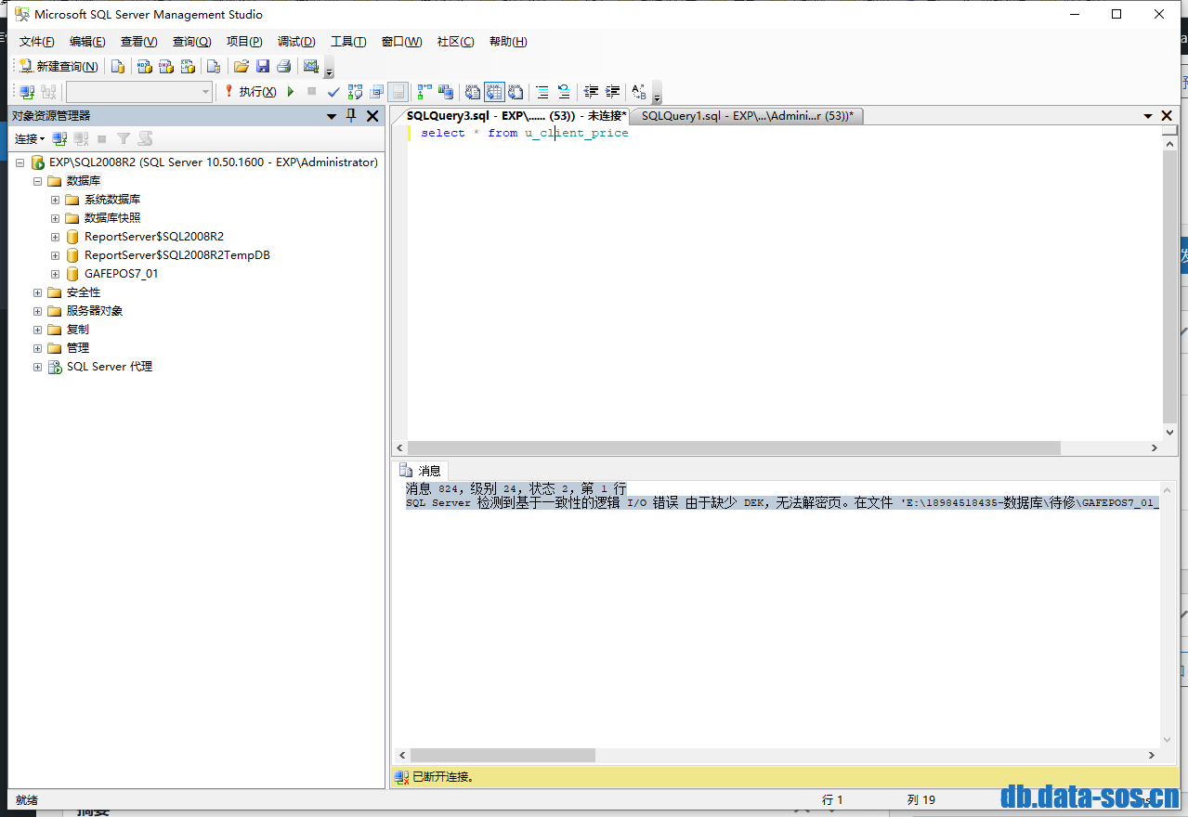Save the current query file
This screenshot has height=817, width=1188.
coord(263,67)
